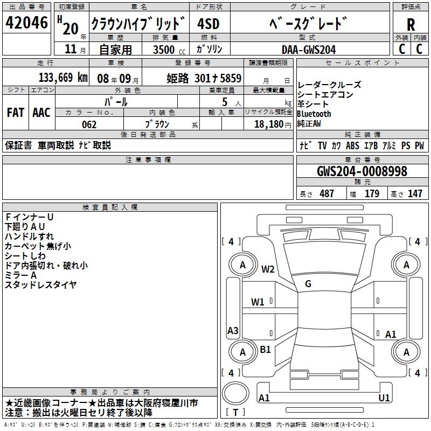Click the registration number 姫路 301ナ5859

(204, 78)
